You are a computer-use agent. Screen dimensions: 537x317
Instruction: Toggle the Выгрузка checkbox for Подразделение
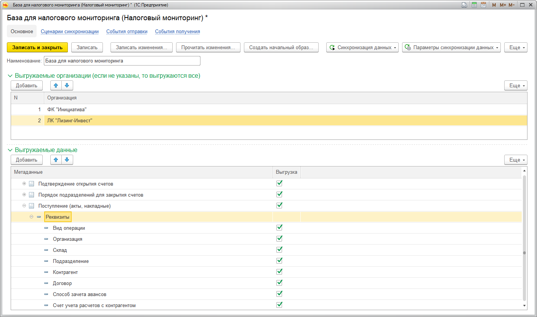point(279,261)
